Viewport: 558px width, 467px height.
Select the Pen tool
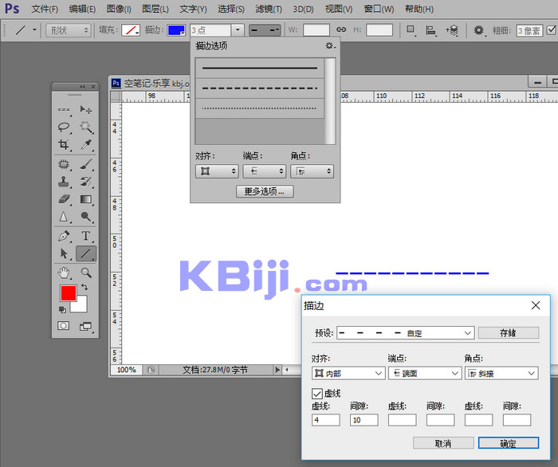coord(64,237)
